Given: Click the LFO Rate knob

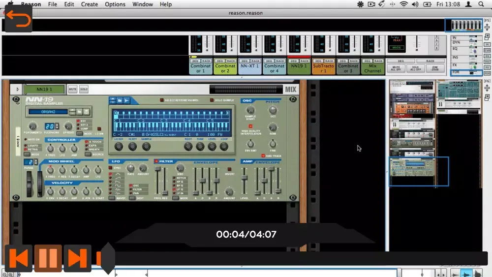Looking at the screenshot, I should [130, 168].
